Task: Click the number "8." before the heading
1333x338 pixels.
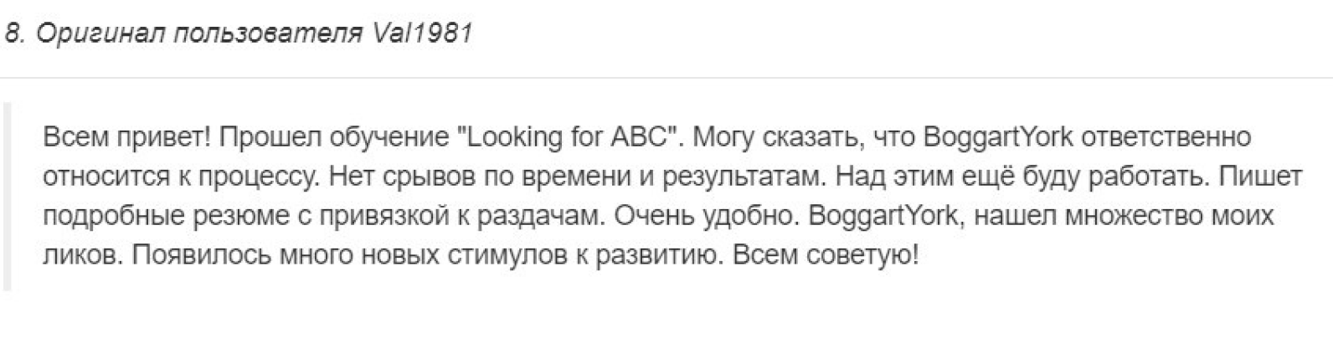Action: 14,33
